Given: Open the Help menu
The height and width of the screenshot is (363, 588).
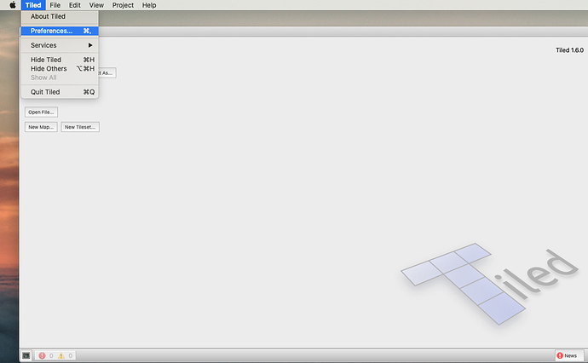Looking at the screenshot, I should point(149,5).
